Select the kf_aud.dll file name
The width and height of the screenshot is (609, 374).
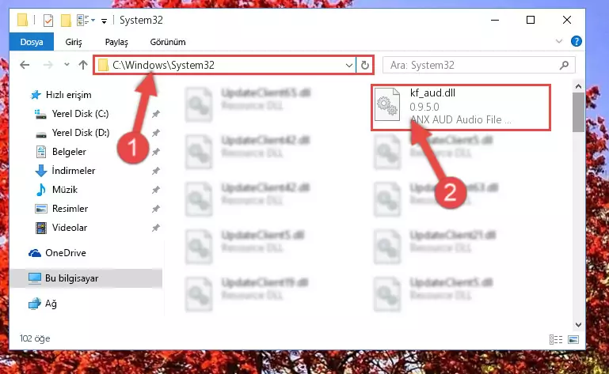click(x=432, y=93)
